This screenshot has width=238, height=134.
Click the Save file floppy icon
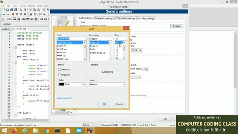pyautogui.click(x=12, y=10)
